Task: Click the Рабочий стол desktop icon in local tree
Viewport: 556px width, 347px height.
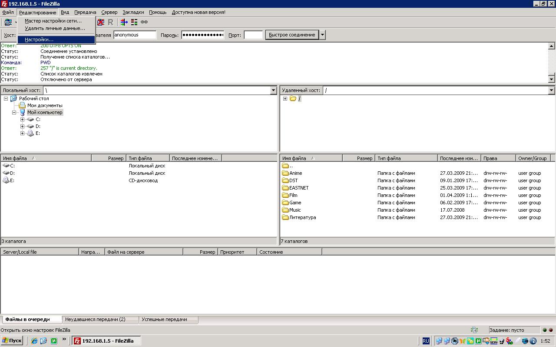Action: click(13, 98)
